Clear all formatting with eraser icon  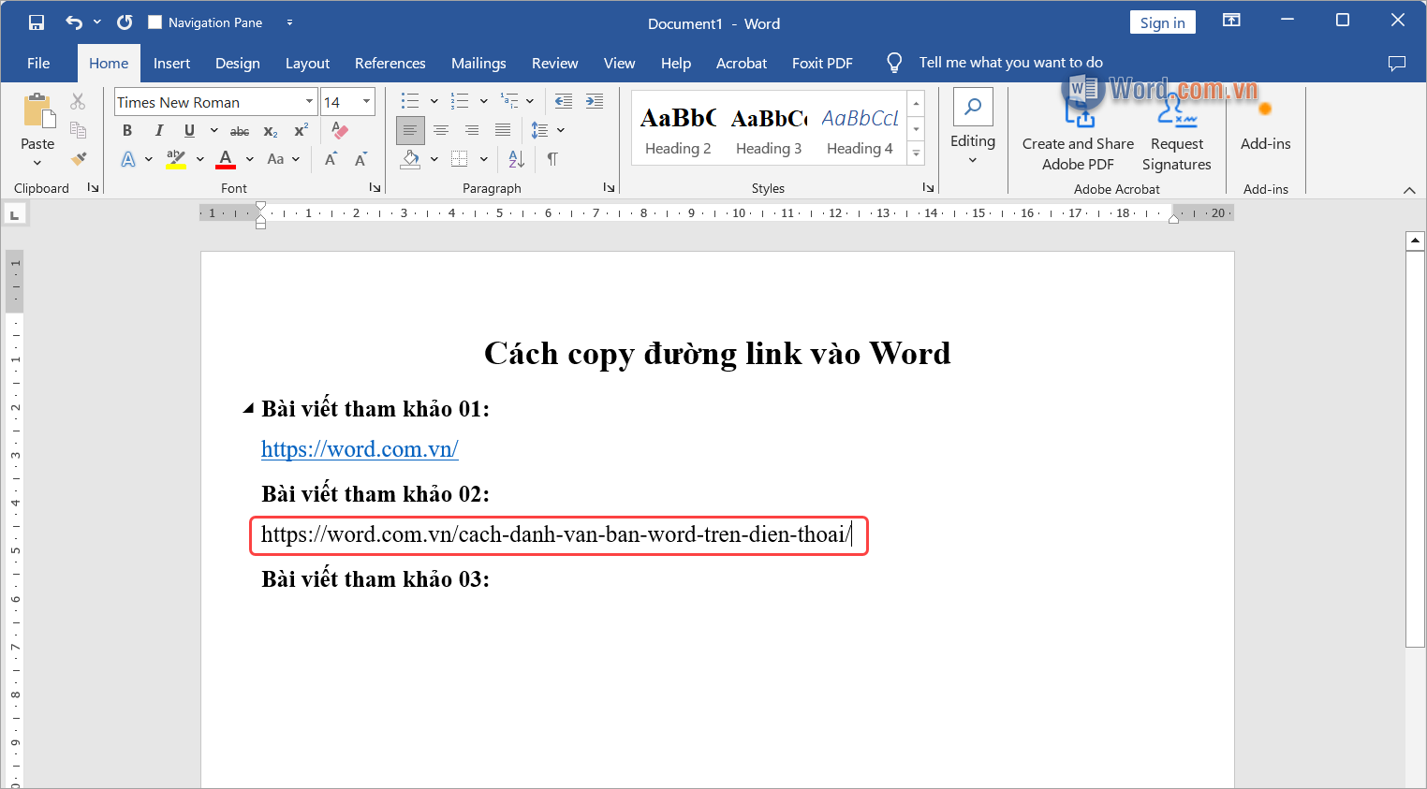coord(340,130)
